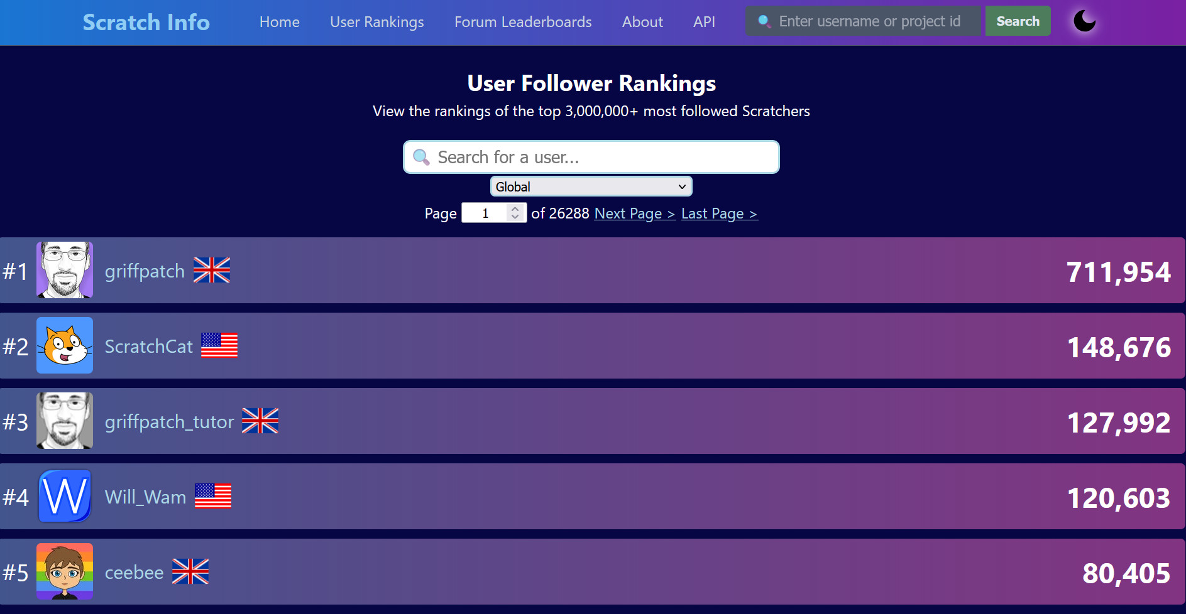Select ceebee's rainbow avatar image

point(65,571)
